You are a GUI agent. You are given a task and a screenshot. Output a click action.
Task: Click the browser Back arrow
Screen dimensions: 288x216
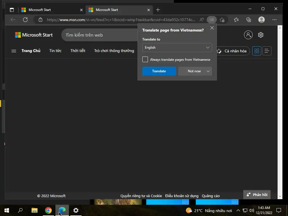pos(13,20)
